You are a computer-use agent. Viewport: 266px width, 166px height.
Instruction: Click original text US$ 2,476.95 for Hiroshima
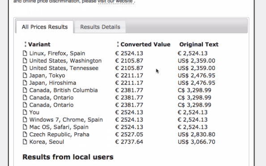coord(196,83)
